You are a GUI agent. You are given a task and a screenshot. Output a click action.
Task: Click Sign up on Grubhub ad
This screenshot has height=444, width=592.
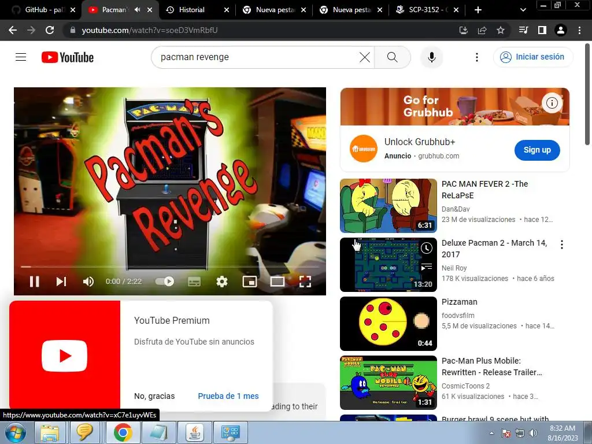(537, 150)
